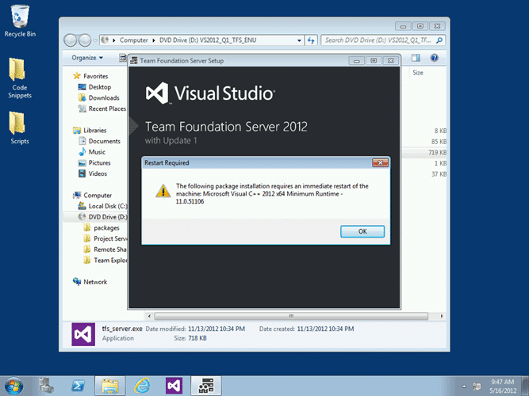Open Explorer help question mark icon
This screenshot has height=396, width=529.
pos(434,58)
